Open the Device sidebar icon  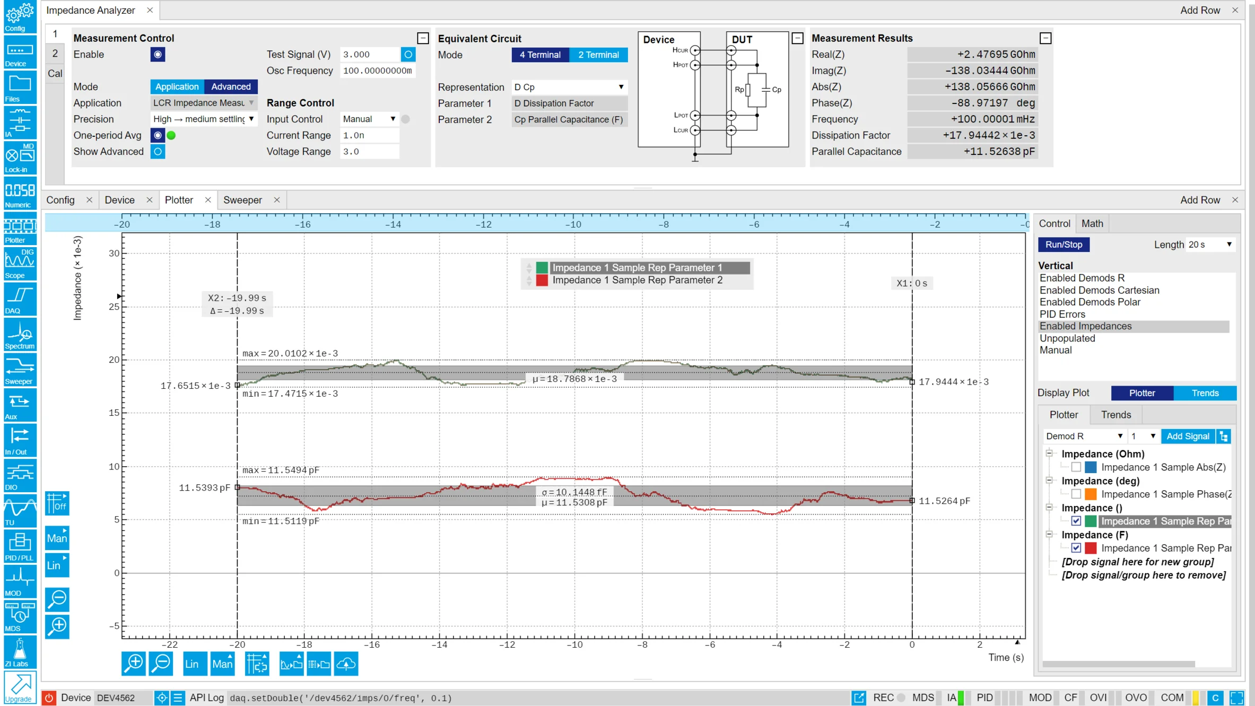pyautogui.click(x=20, y=52)
